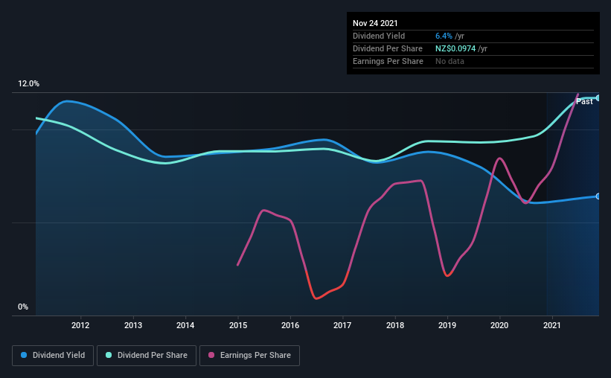Click the 2019 x-axis label
Screen dimensions: 611x378
click(447, 325)
